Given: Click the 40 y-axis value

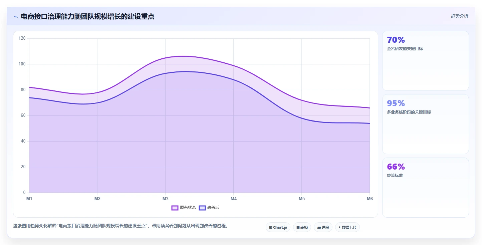Looking at the screenshot, I should 23,141.
